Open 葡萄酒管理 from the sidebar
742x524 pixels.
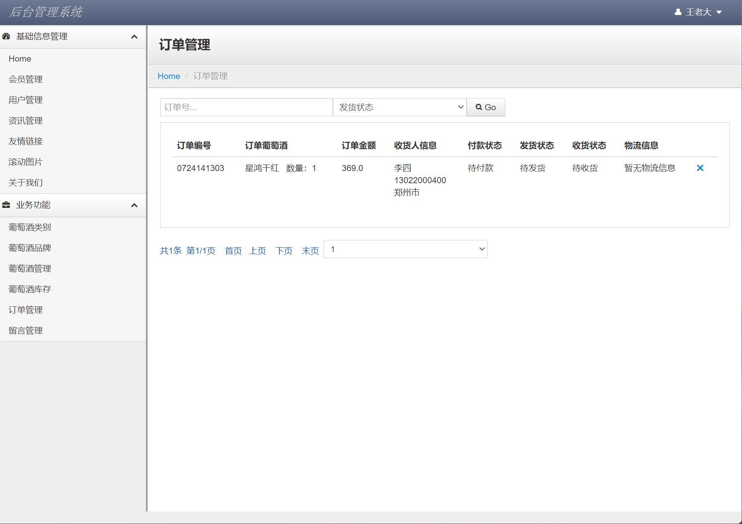coord(29,268)
